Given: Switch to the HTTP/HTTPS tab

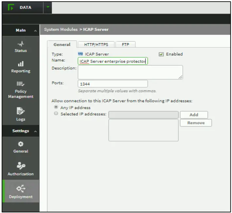Looking at the screenshot, I should tap(96, 44).
